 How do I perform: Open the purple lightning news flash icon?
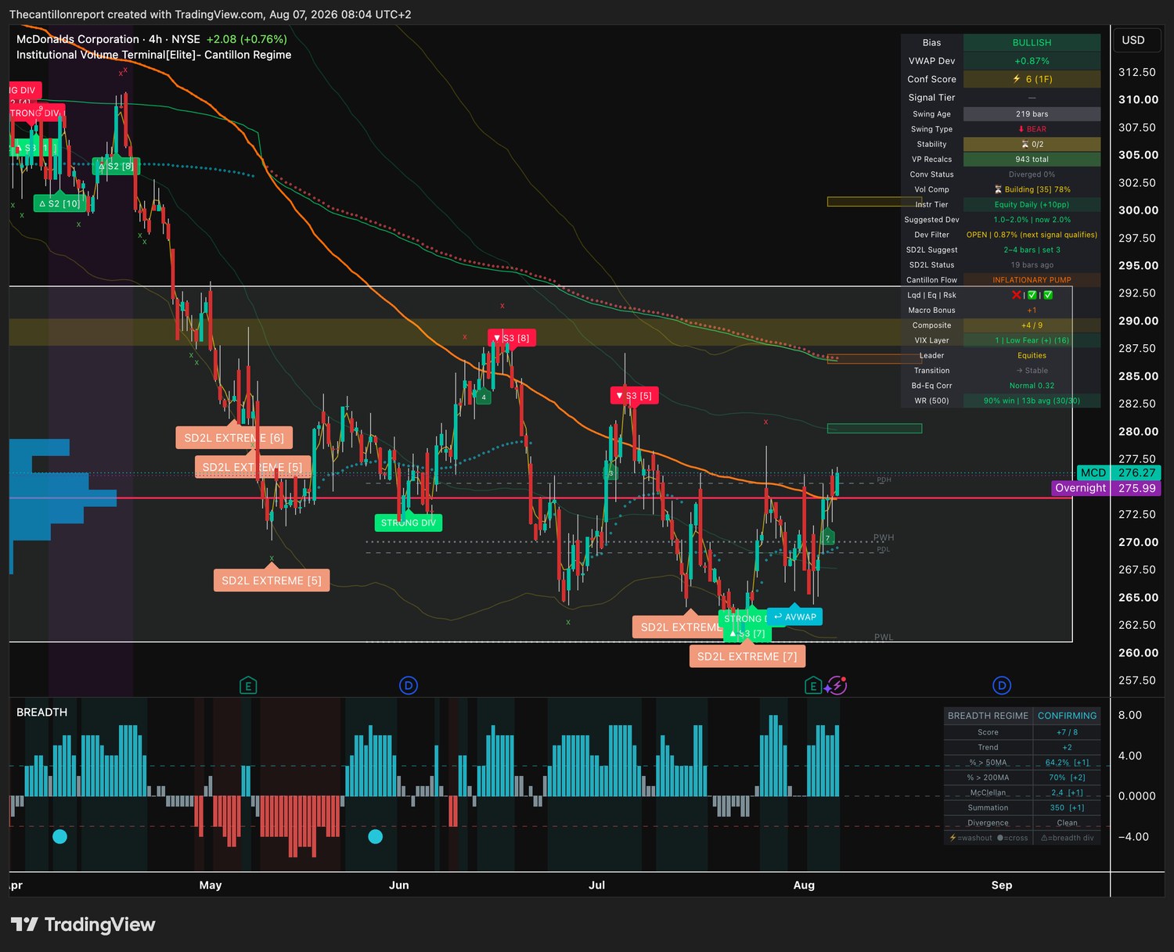(x=837, y=686)
